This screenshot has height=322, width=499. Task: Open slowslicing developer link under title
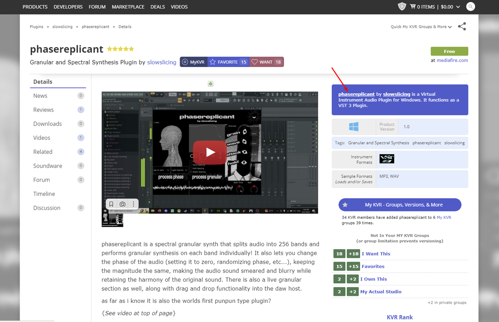point(162,62)
